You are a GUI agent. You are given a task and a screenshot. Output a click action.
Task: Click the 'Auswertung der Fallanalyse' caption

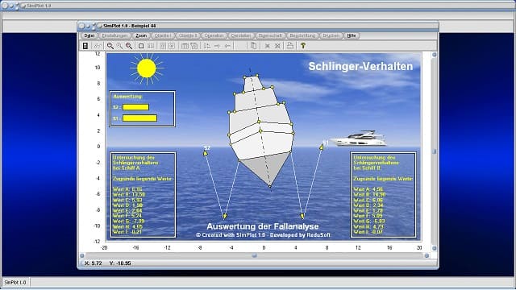[262, 226]
